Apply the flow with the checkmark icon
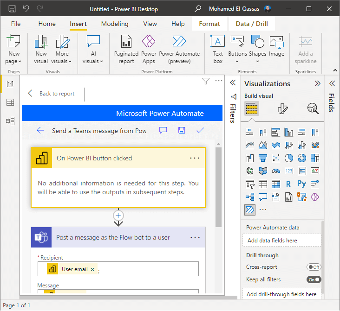 (x=200, y=130)
